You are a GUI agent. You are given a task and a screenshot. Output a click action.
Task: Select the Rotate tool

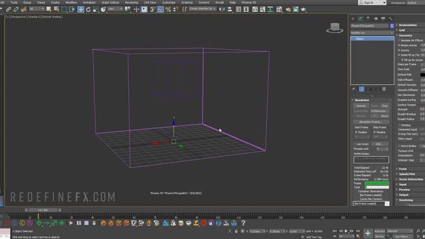tap(88, 9)
